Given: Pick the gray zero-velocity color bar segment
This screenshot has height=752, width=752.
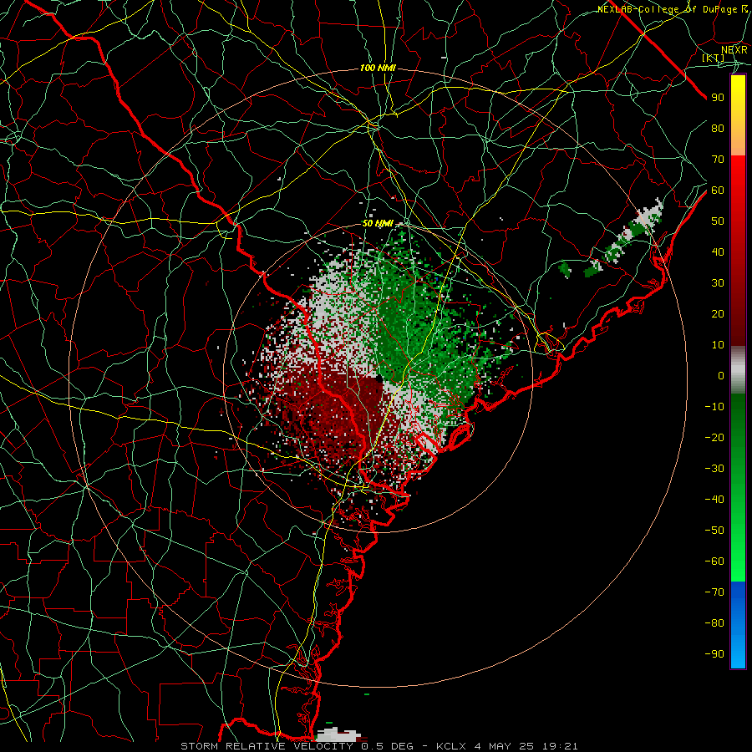Looking at the screenshot, I should point(738,370).
